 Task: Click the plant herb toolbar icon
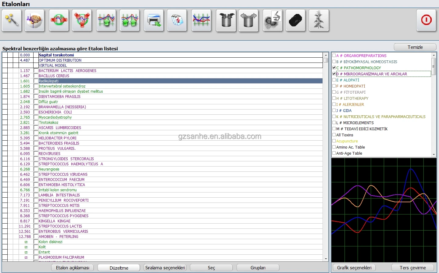(319, 20)
